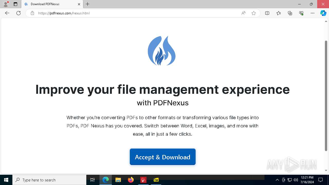
Task: Open a new tab
Action: [88, 4]
